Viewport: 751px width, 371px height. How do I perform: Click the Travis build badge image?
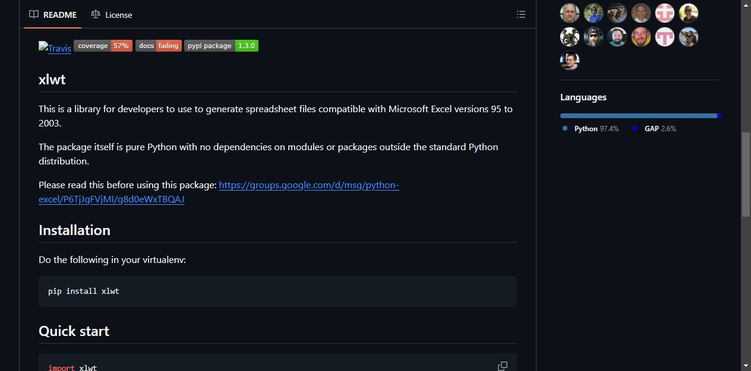click(x=55, y=47)
